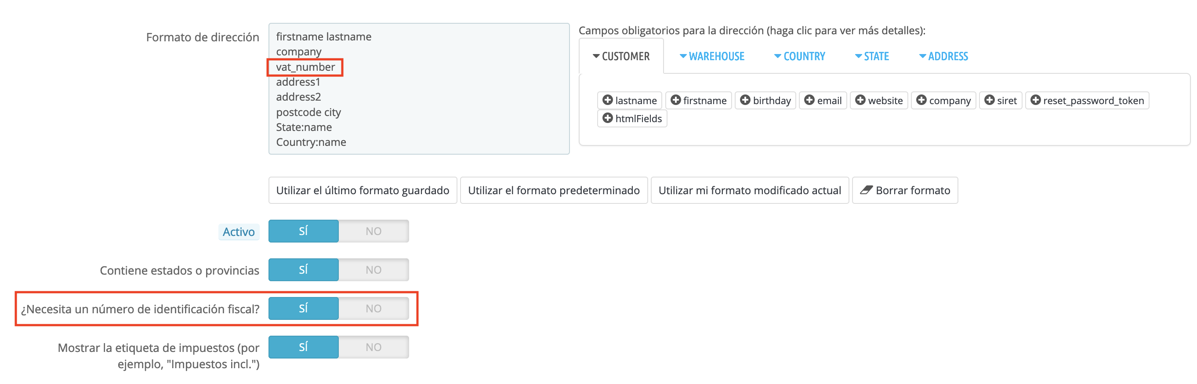Turn off fiscal identification number requirement

tap(373, 308)
